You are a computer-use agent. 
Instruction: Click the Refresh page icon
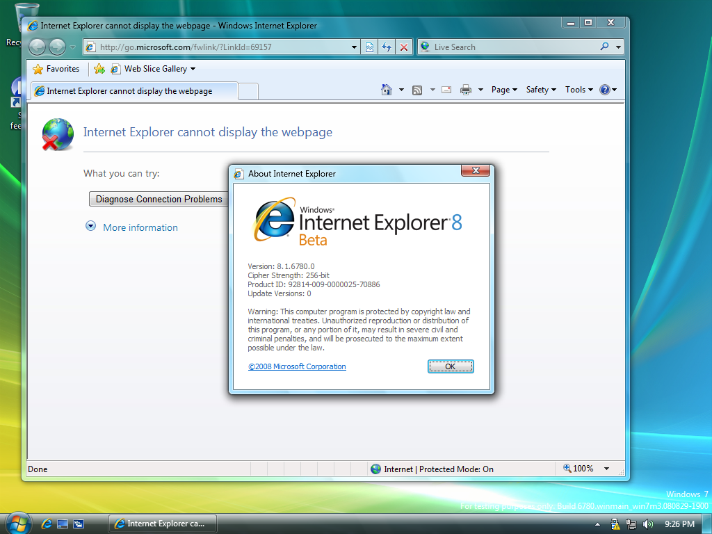(387, 47)
